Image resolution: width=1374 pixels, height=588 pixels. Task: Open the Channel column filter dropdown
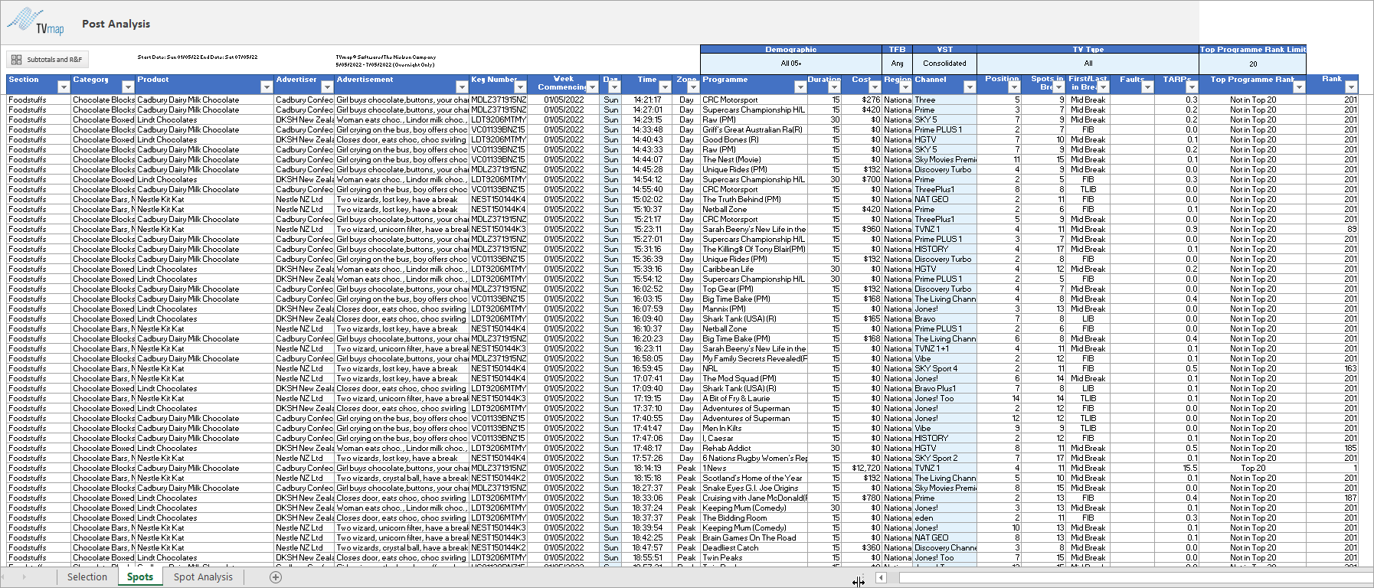pos(970,87)
